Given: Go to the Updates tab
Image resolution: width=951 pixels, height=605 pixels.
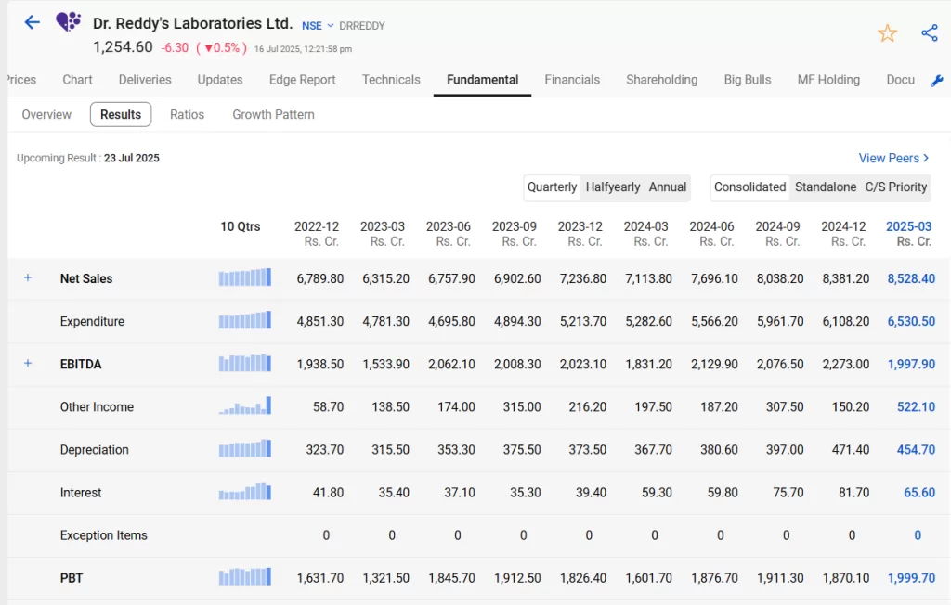Looking at the screenshot, I should [x=219, y=80].
